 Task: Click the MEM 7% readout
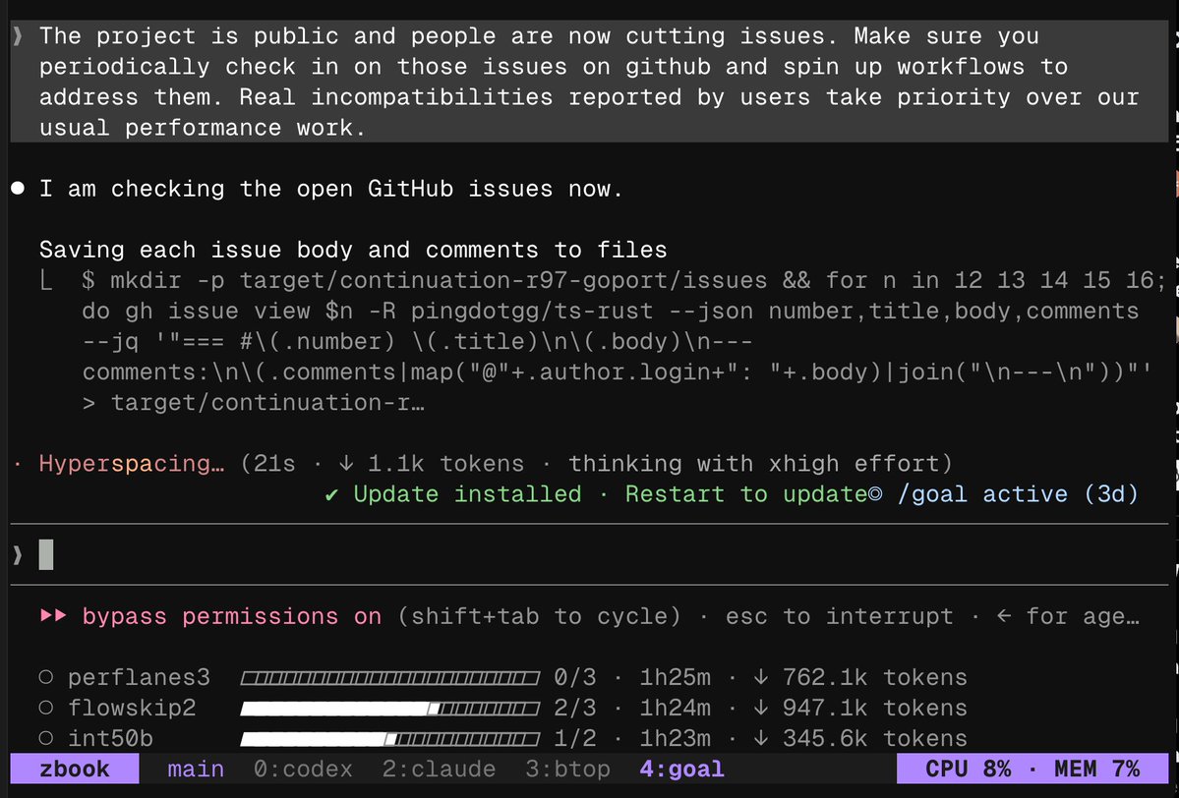(1097, 769)
